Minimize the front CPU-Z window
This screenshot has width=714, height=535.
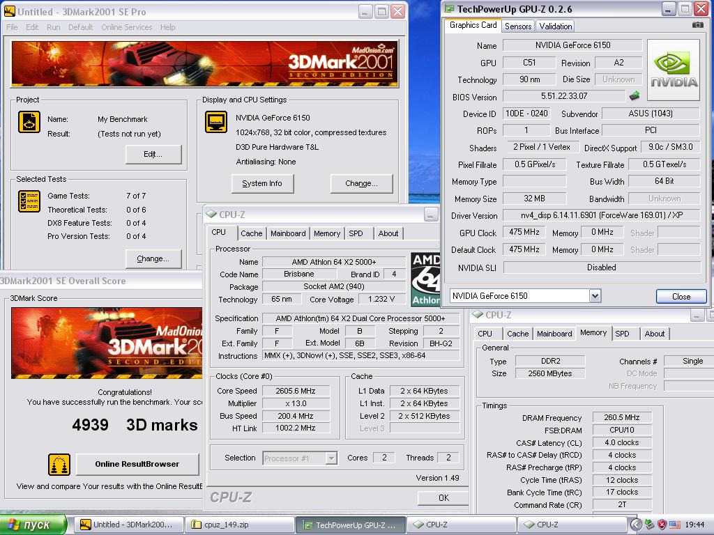431,215
